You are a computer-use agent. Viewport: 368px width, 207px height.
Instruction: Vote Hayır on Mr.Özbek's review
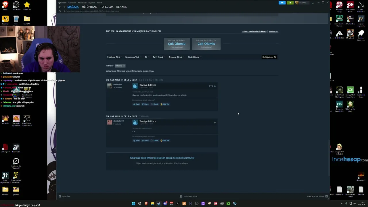(x=145, y=104)
